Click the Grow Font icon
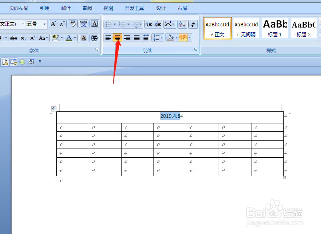This screenshot has height=234, width=321. 53,24
